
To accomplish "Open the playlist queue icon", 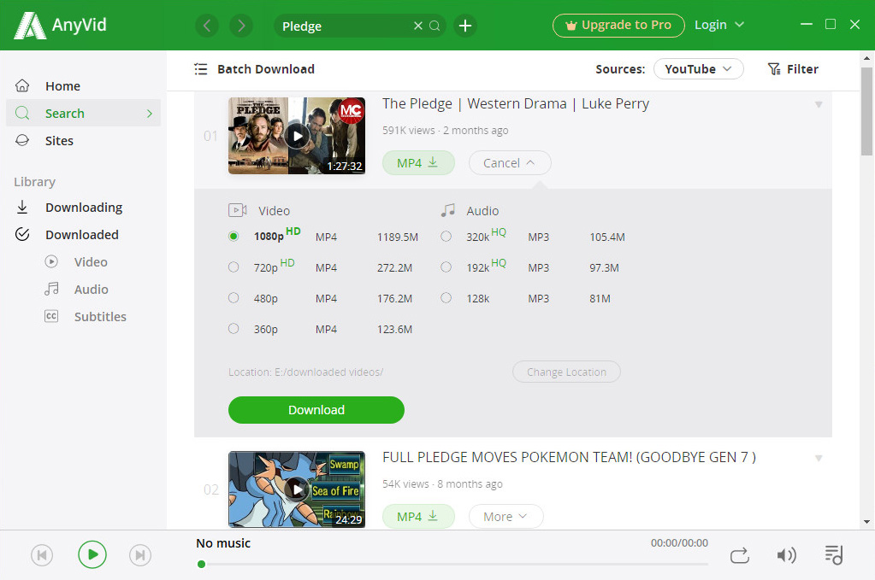I will click(834, 555).
